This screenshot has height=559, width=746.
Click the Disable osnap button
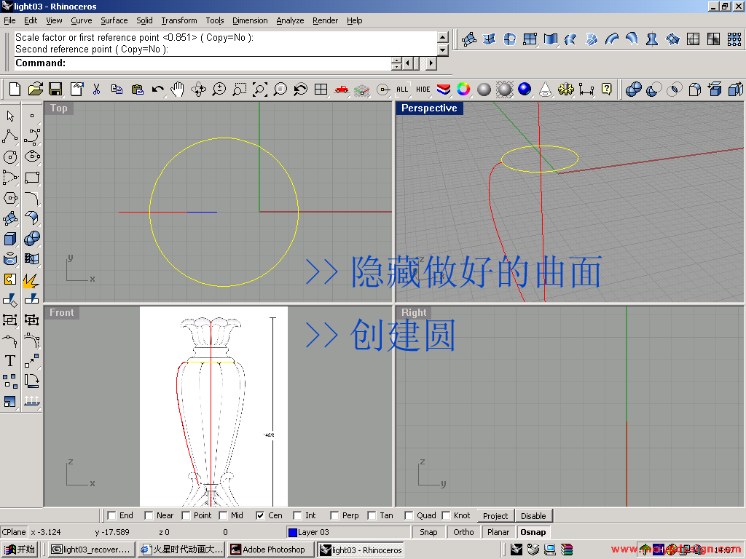pos(533,515)
